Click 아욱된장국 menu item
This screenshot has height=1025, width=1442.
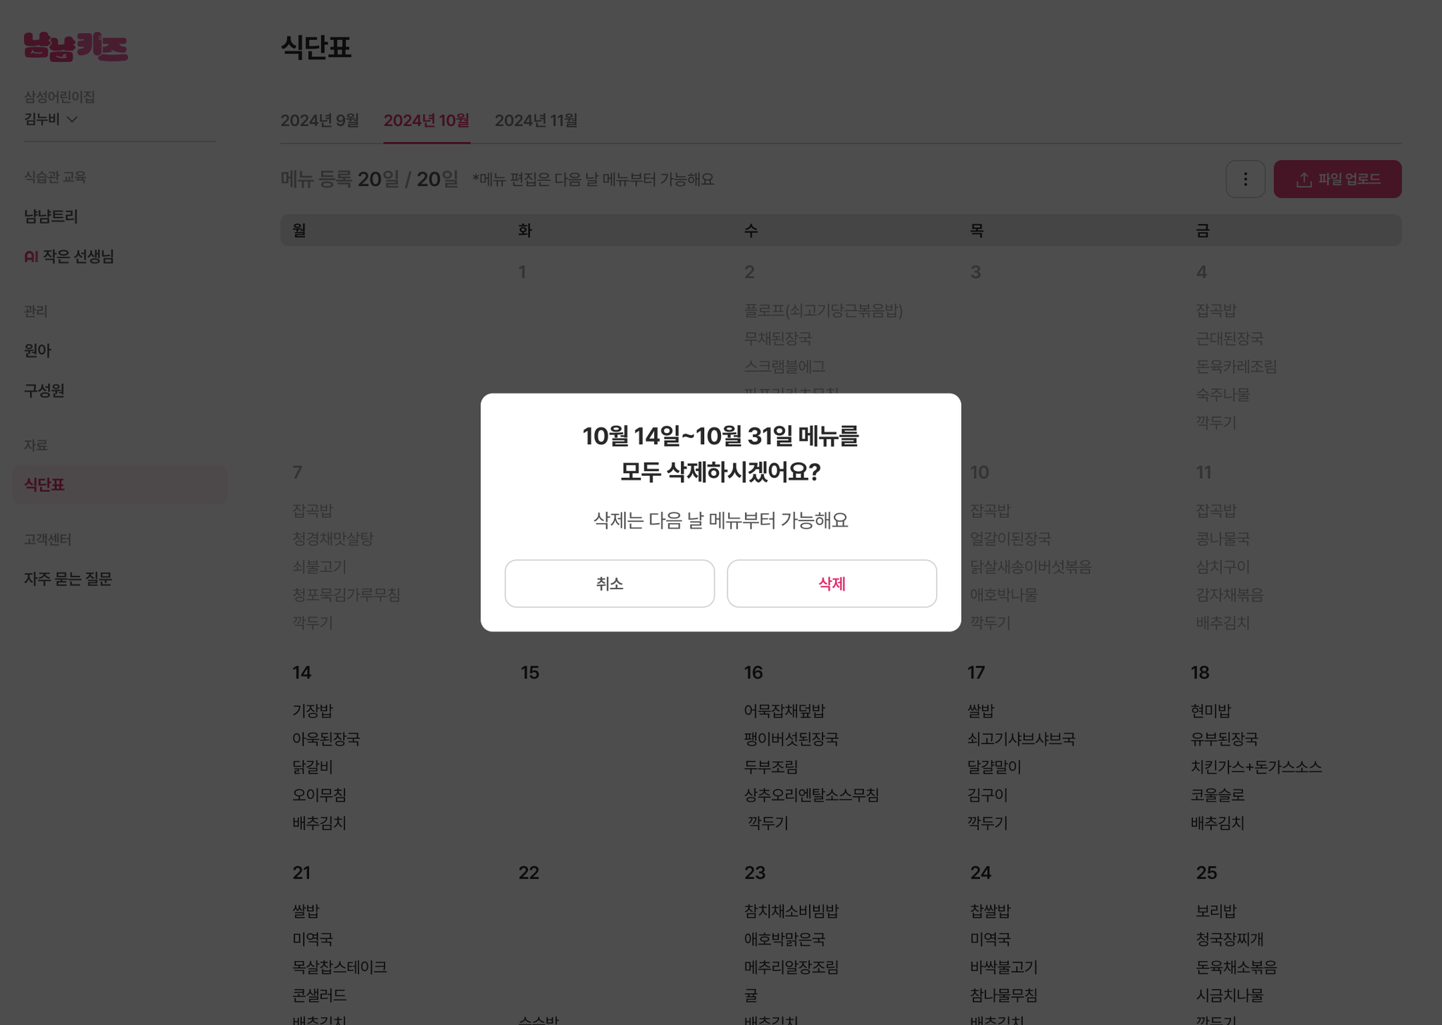coord(326,738)
